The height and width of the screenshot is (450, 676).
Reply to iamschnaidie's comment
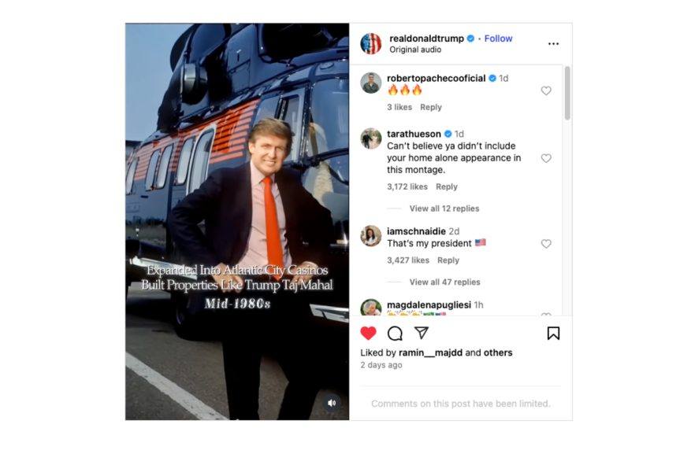click(x=448, y=260)
